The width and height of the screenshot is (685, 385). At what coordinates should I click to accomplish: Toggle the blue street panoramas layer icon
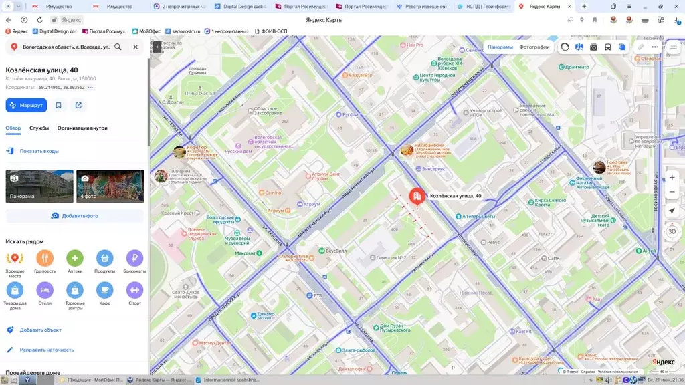coord(579,47)
